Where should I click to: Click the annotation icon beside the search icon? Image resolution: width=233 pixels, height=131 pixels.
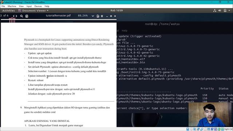[27, 16]
